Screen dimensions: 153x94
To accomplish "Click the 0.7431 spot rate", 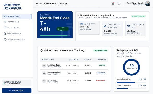I will 88,81.
